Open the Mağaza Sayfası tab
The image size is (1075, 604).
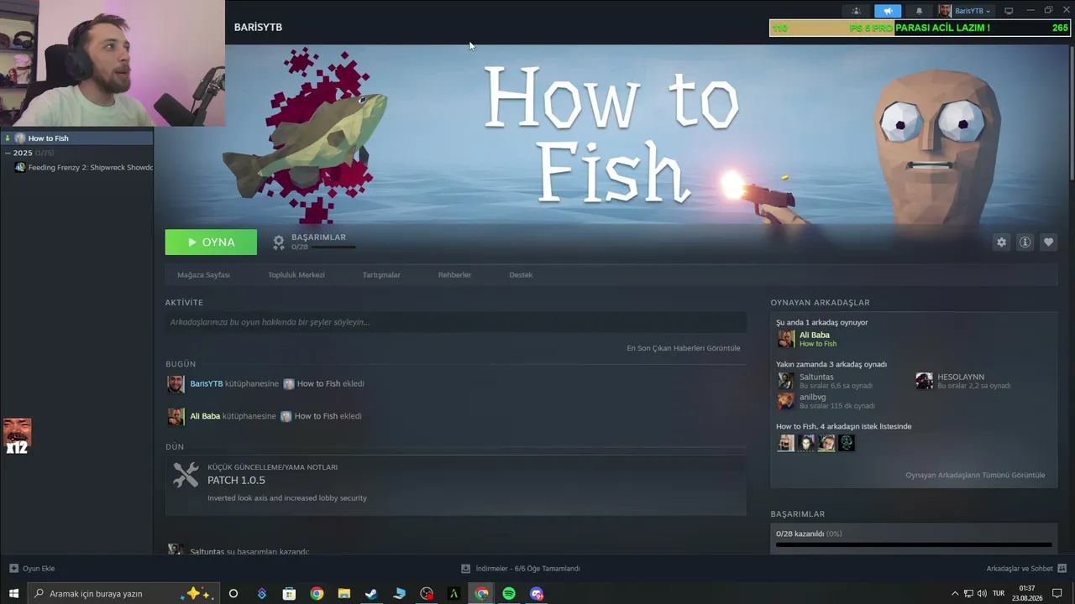coord(203,275)
